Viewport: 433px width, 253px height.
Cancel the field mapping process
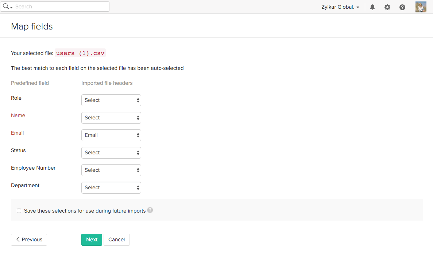pos(116,240)
